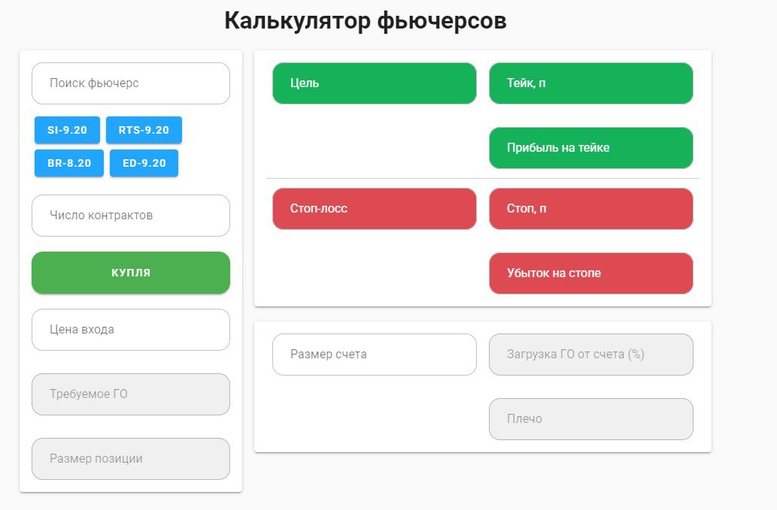Screen dimensions: 777x510
Task: Click the Стоп, п red field
Action: 590,209
